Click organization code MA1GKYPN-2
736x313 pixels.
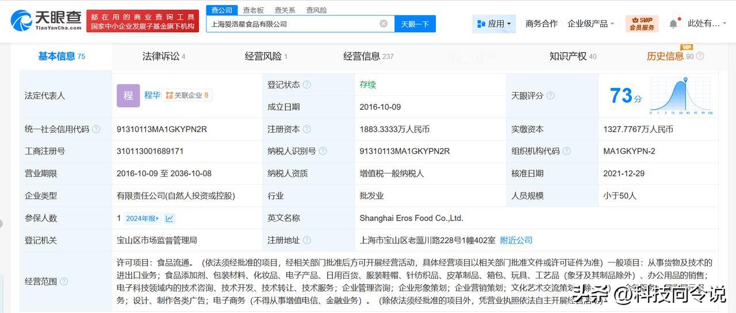coord(629,151)
